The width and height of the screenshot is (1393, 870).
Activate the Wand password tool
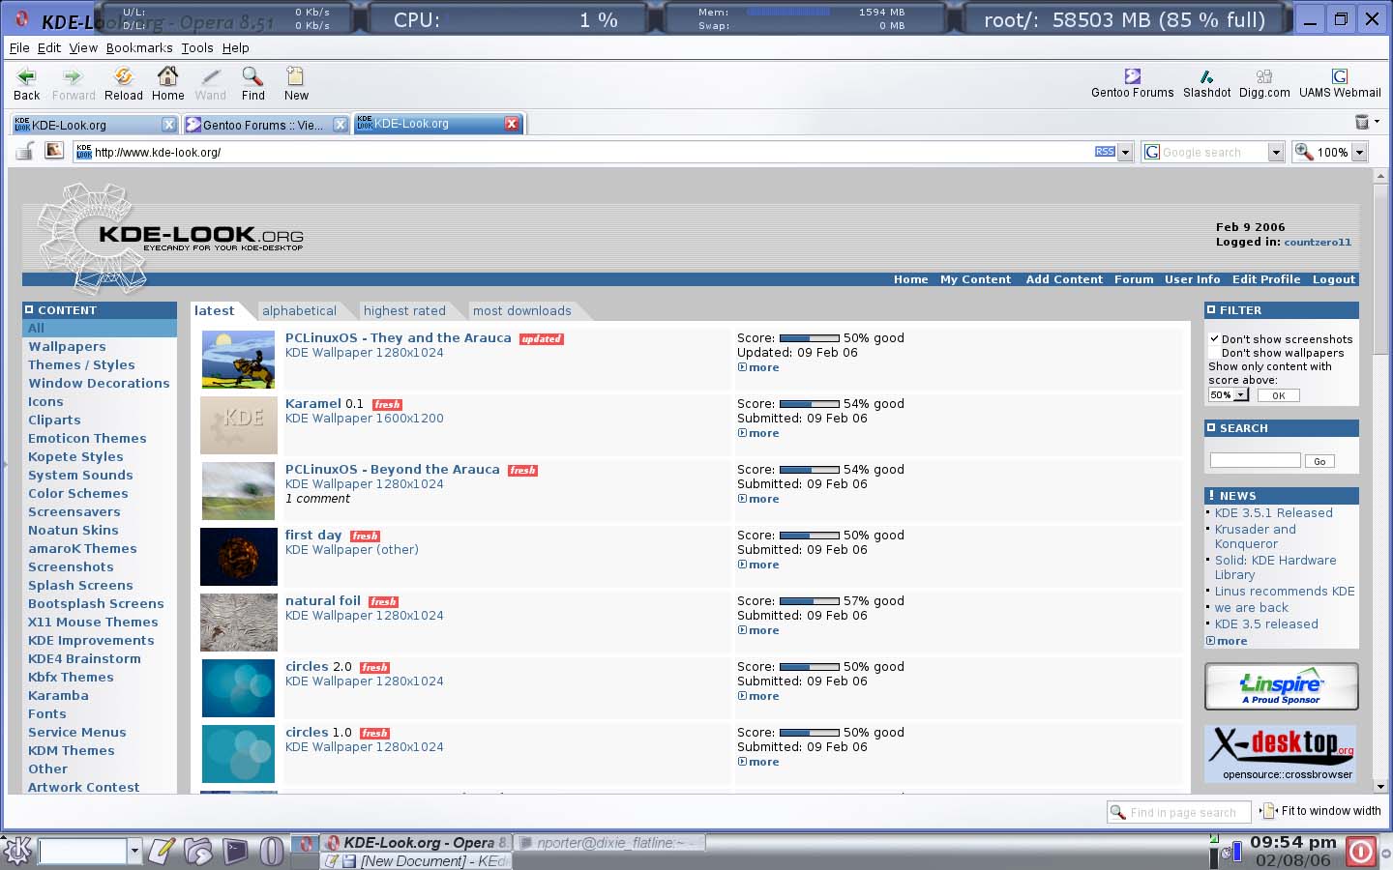(210, 84)
